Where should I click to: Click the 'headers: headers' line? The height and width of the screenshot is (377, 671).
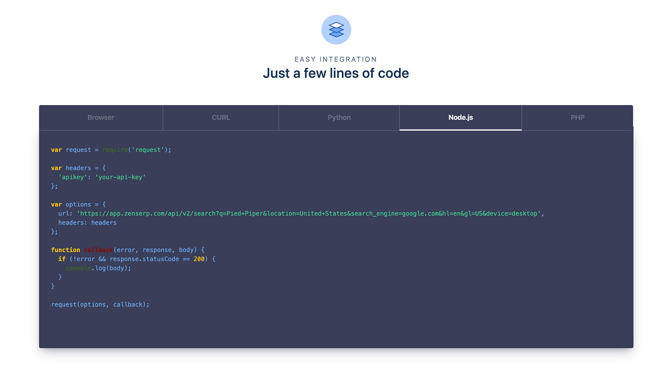tap(87, 223)
